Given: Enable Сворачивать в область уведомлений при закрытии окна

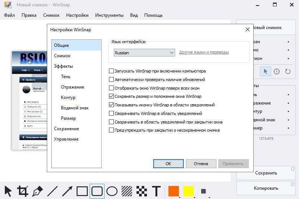Looking at the screenshot, I should click(111, 122).
